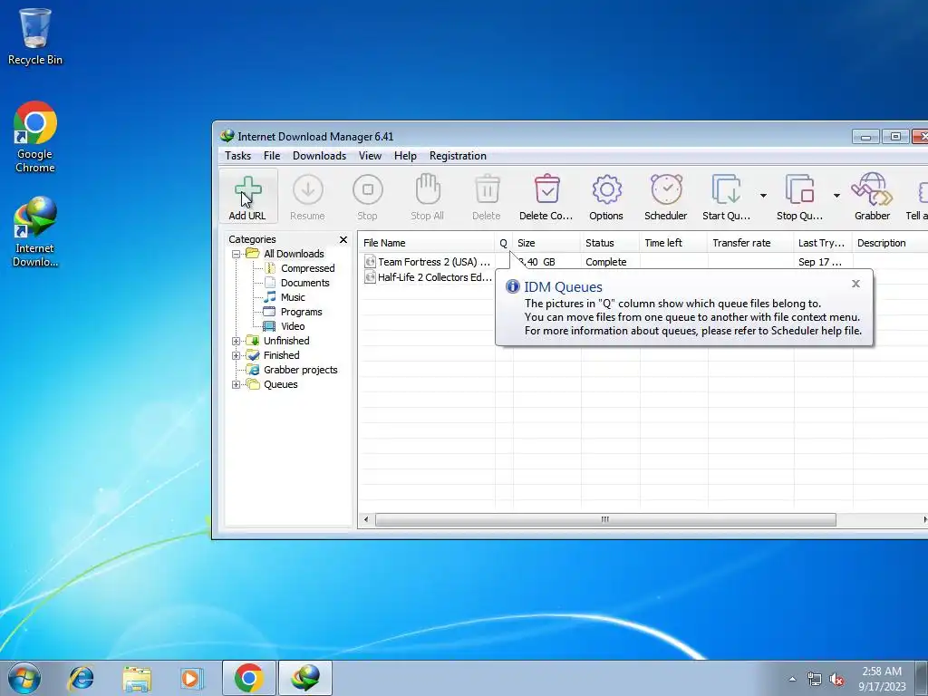The height and width of the screenshot is (696, 928).
Task: Open Internet Explorer from the taskbar
Action: point(81,678)
